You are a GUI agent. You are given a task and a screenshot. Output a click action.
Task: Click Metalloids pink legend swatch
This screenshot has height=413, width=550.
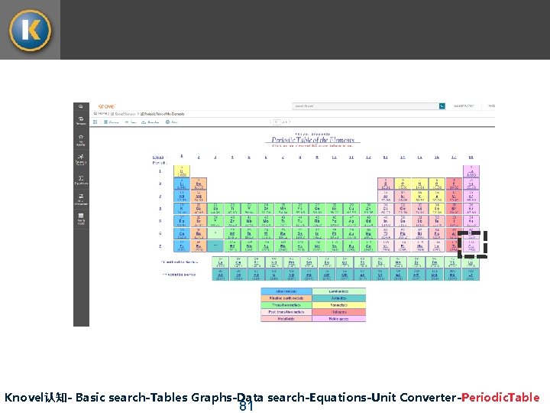pos(286,319)
